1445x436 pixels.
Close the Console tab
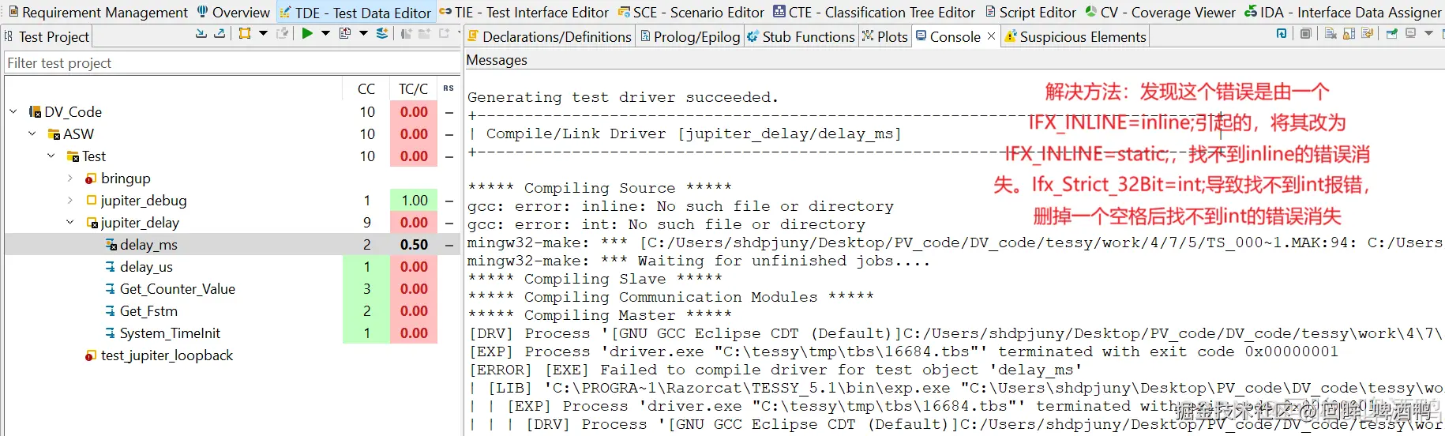tap(992, 36)
